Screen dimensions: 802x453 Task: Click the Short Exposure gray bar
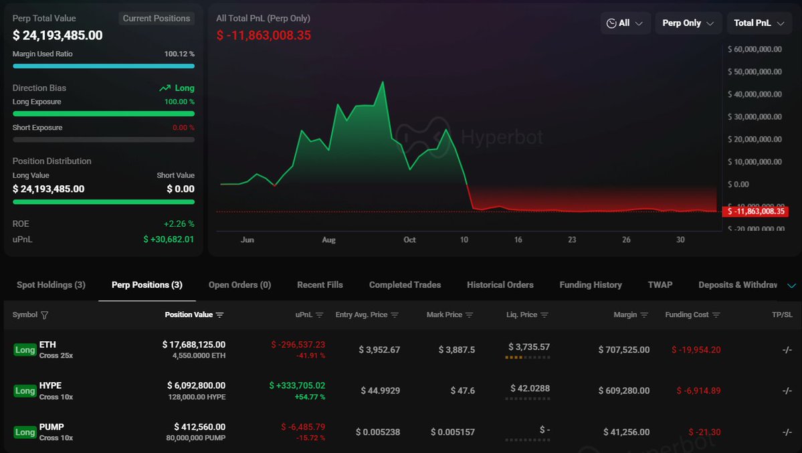click(103, 139)
